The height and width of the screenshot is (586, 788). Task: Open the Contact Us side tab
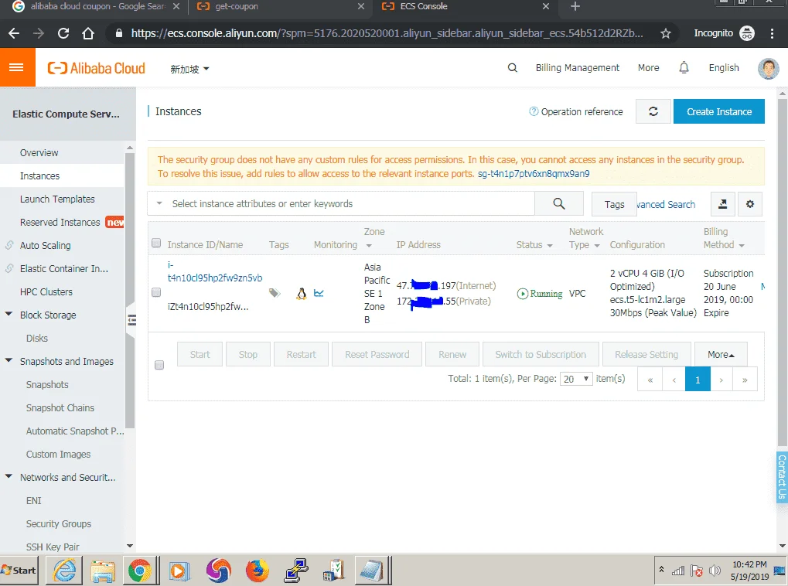click(782, 476)
